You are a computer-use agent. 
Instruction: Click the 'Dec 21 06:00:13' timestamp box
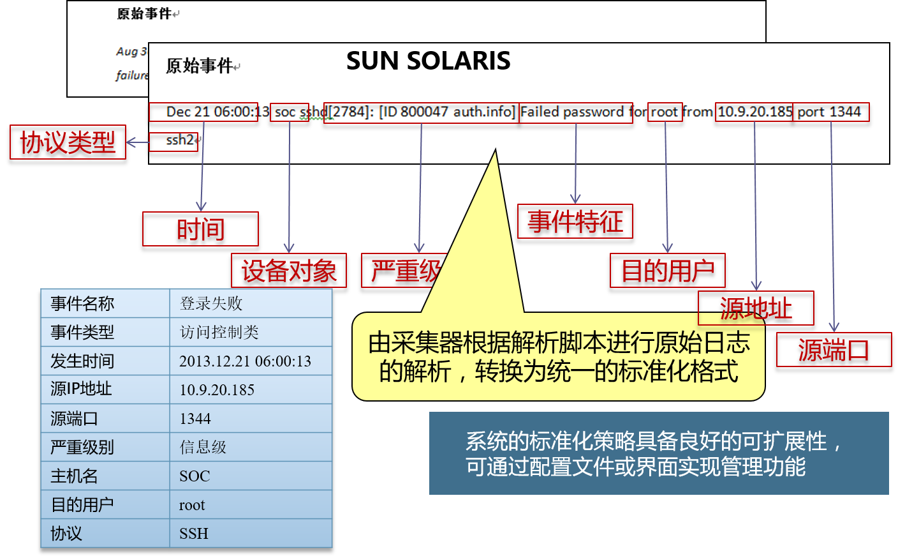tap(204, 112)
